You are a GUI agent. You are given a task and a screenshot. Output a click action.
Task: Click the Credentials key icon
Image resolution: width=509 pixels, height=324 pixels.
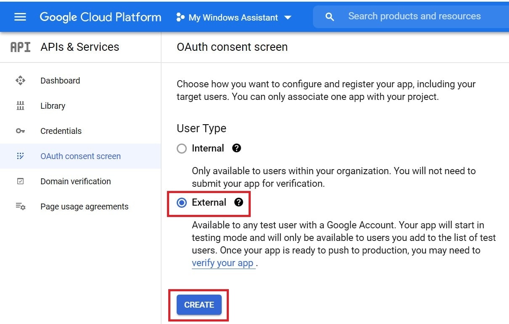tap(20, 131)
